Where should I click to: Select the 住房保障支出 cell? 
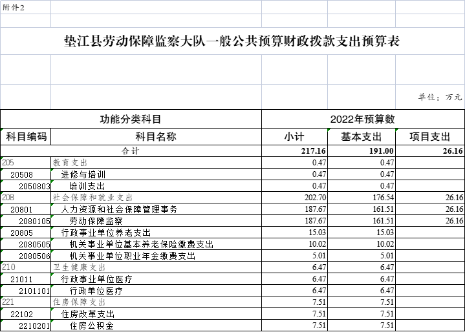coord(156,302)
